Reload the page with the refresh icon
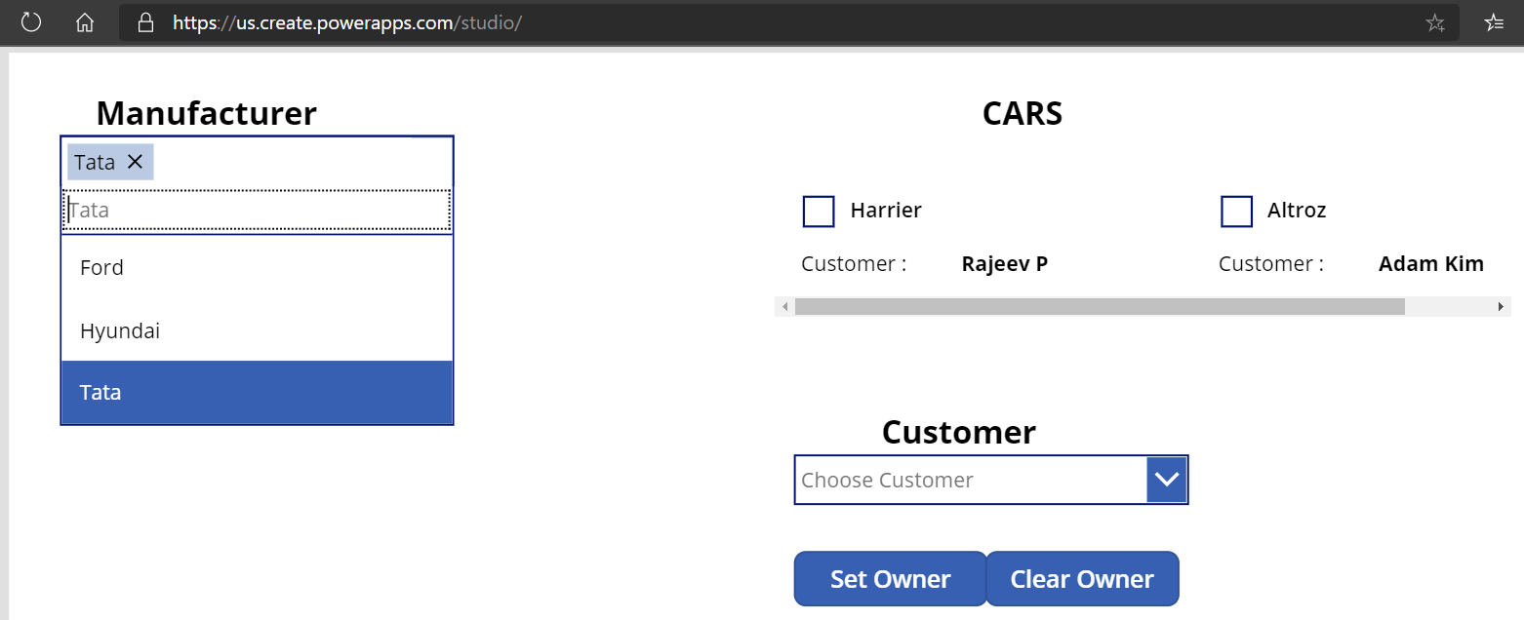The height and width of the screenshot is (620, 1524). [x=31, y=22]
